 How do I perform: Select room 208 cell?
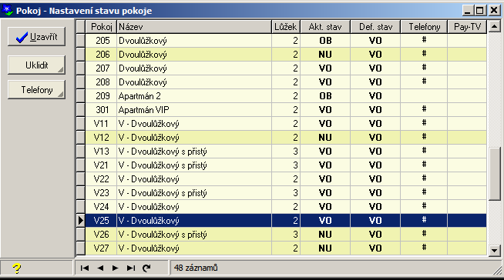click(x=101, y=82)
